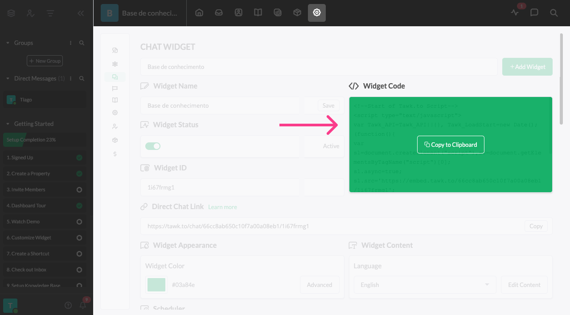Click the New Group button
The height and width of the screenshot is (315, 570).
[45, 61]
